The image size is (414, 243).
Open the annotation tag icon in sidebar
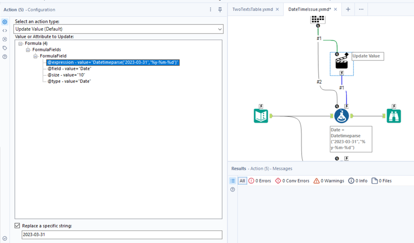[x=5, y=48]
